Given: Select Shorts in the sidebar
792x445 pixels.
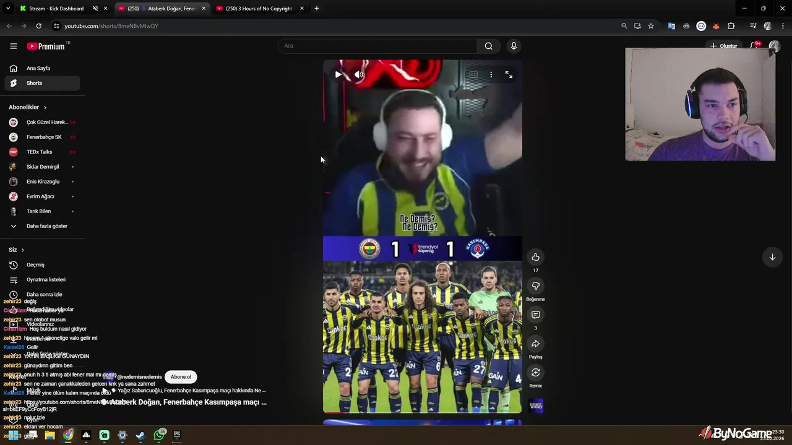Looking at the screenshot, I should pos(42,83).
